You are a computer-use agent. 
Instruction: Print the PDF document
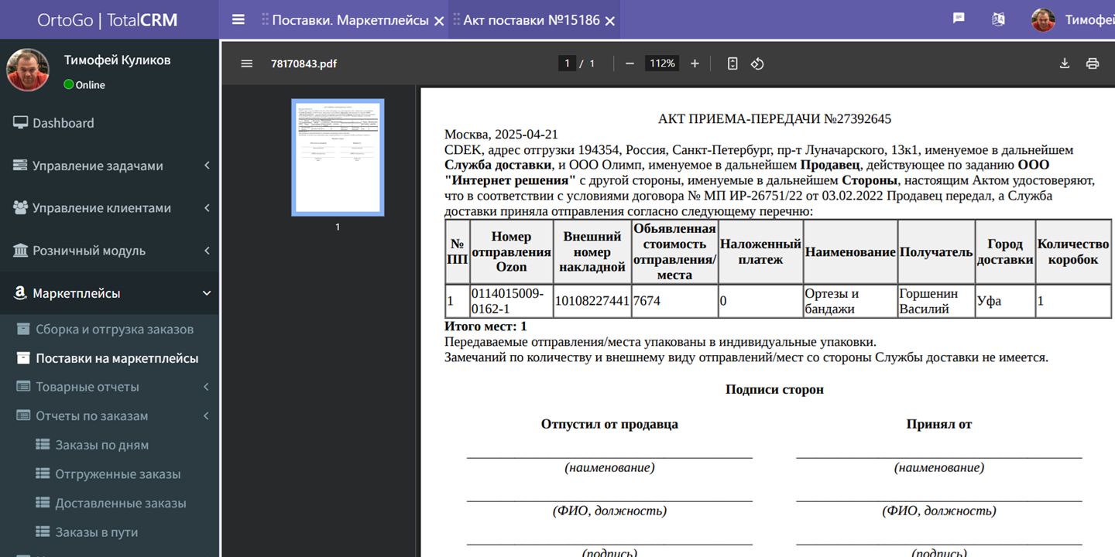1093,63
